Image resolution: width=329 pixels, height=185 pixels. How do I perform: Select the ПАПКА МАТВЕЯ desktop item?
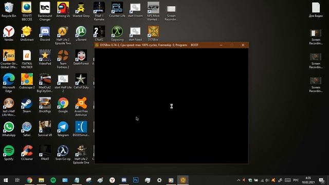(x=27, y=59)
